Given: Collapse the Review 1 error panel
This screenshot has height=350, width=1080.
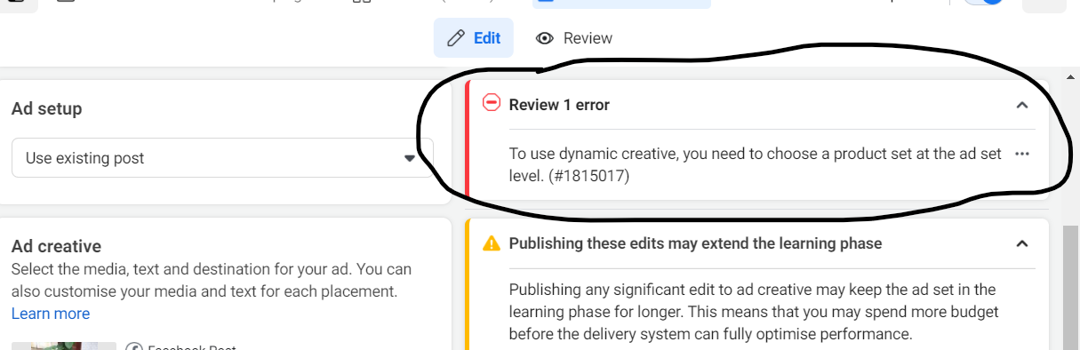Looking at the screenshot, I should 1022,105.
